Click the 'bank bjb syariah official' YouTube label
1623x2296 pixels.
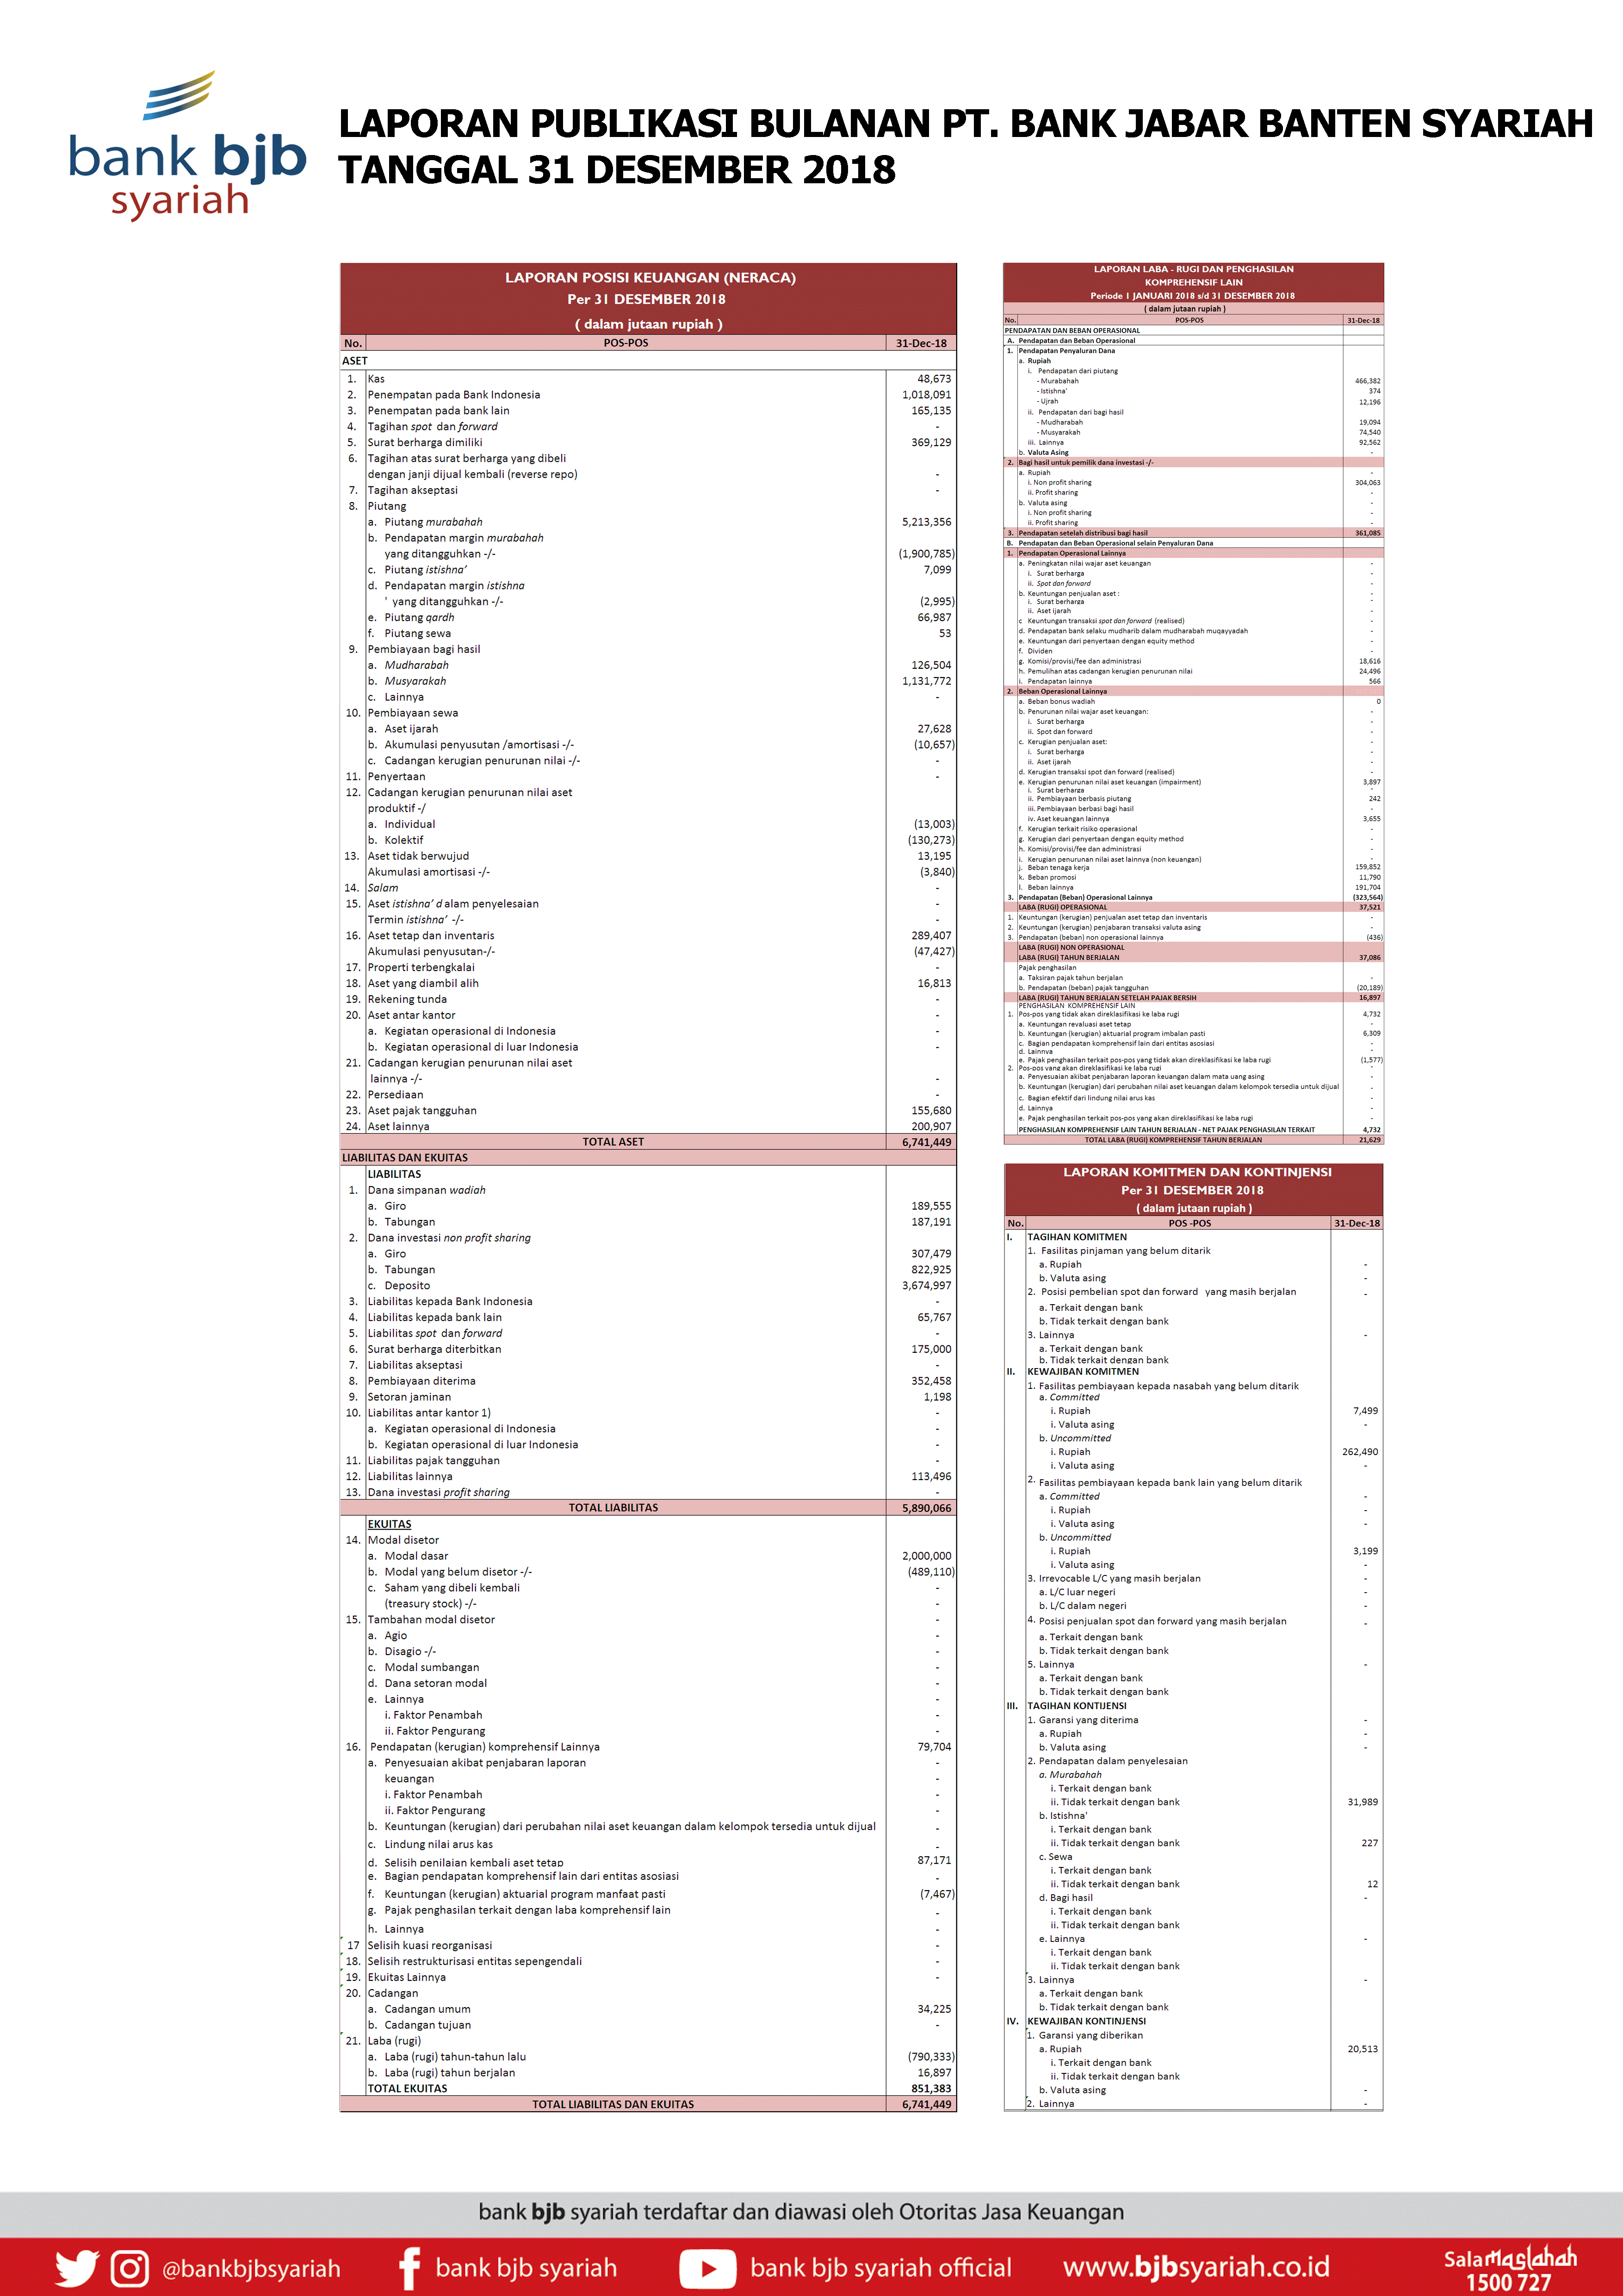(x=880, y=2268)
